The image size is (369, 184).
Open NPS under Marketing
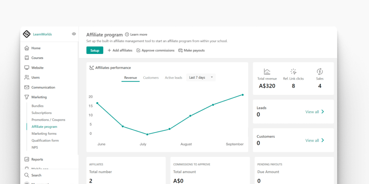coord(35,147)
